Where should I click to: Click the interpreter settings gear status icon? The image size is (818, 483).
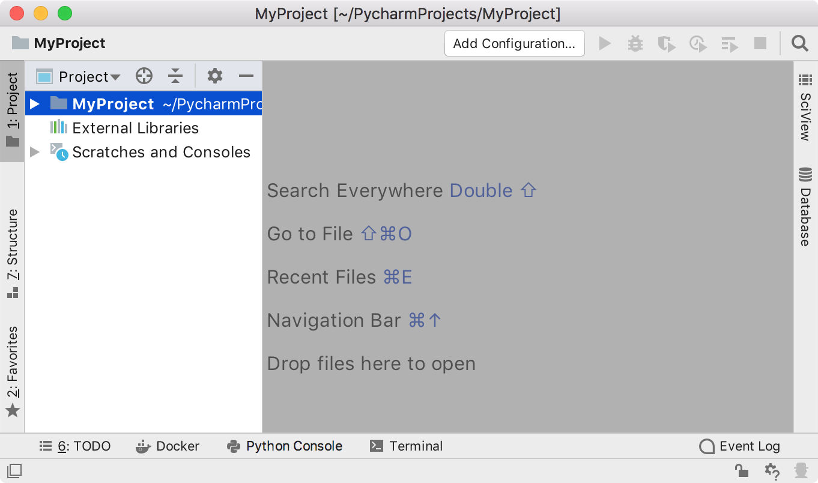coord(771,471)
